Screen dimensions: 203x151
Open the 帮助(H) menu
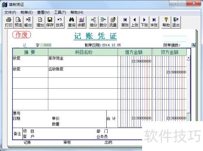tap(77, 13)
